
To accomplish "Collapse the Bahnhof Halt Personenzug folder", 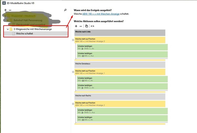I will point(8,20).
